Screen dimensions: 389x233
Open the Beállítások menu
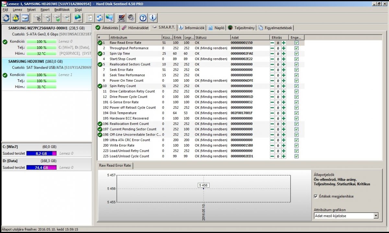coord(62,10)
